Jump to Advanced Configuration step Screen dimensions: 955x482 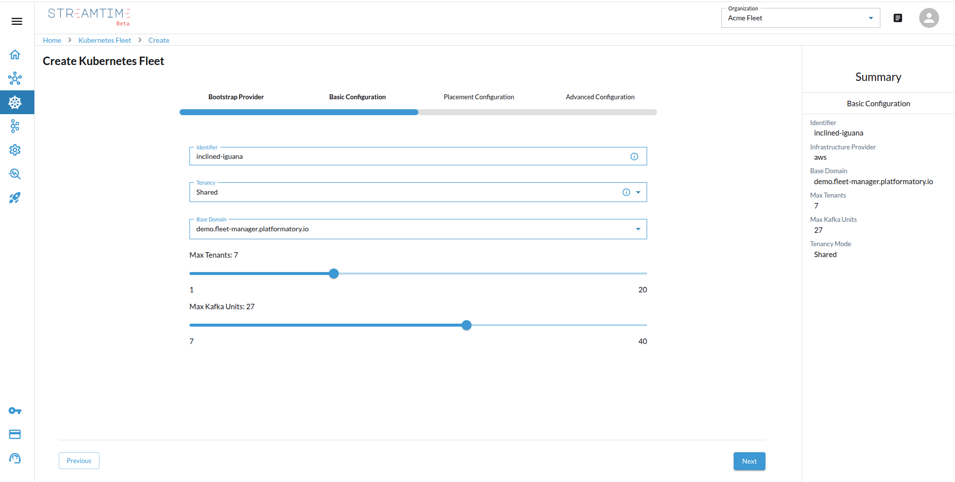coord(600,97)
